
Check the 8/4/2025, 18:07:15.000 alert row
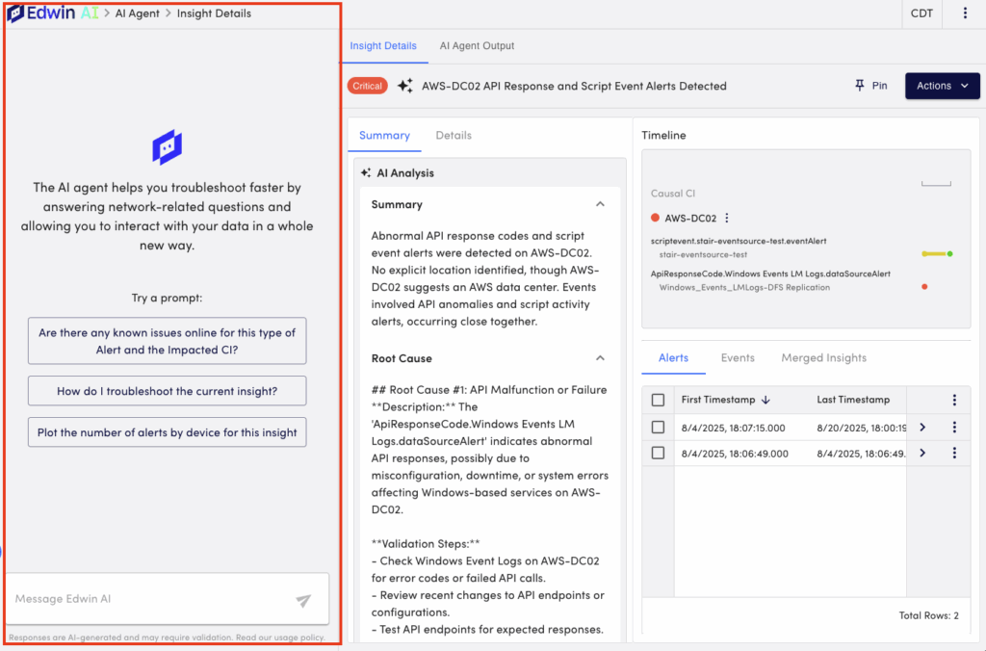pyautogui.click(x=658, y=427)
